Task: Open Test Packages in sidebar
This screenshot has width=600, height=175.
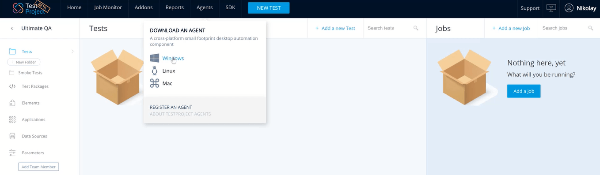Action: [35, 86]
